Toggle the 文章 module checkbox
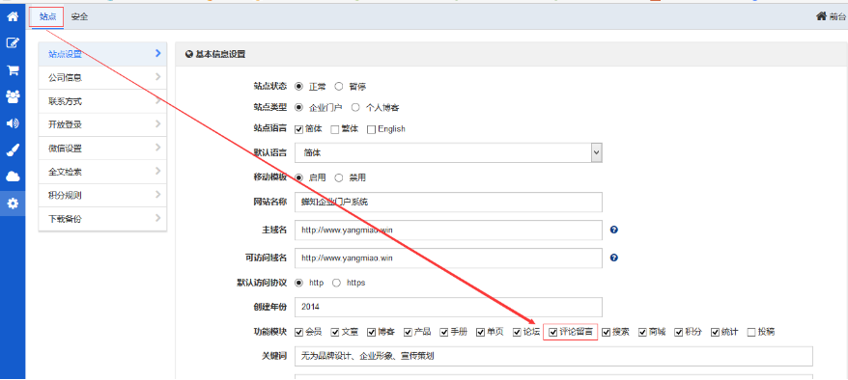 point(335,333)
